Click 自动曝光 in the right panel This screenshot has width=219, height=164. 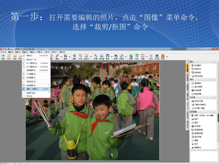(196, 65)
